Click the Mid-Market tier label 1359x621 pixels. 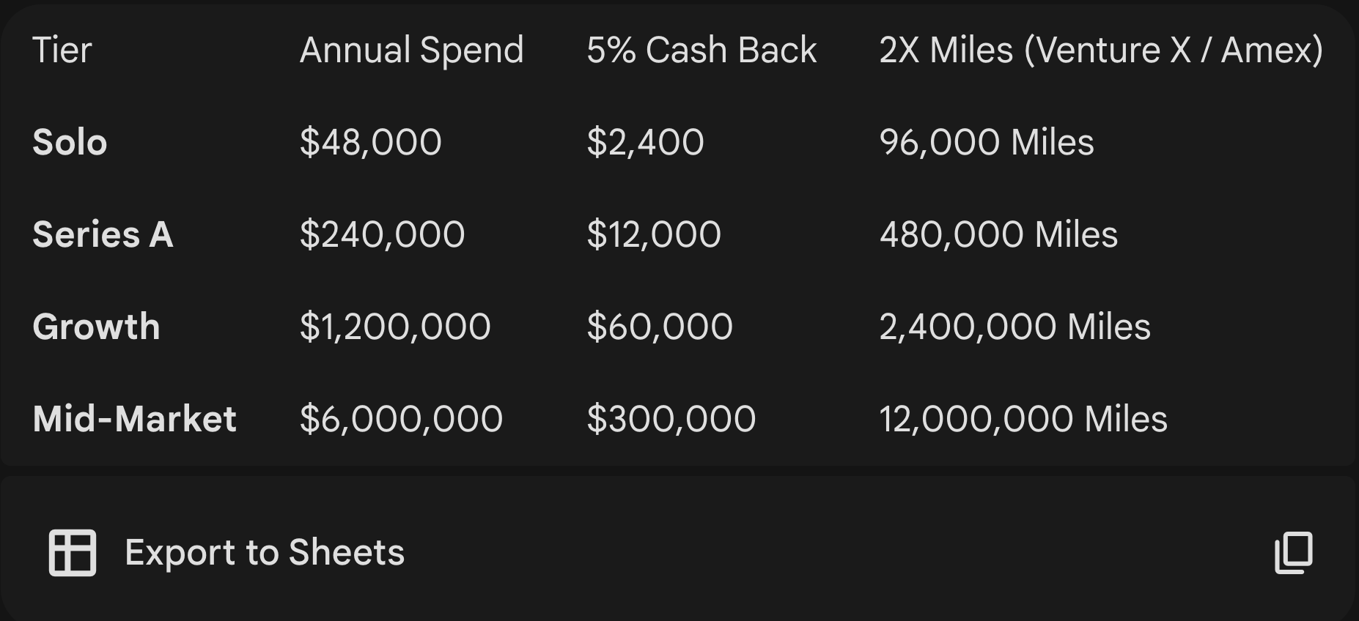pyautogui.click(x=134, y=419)
